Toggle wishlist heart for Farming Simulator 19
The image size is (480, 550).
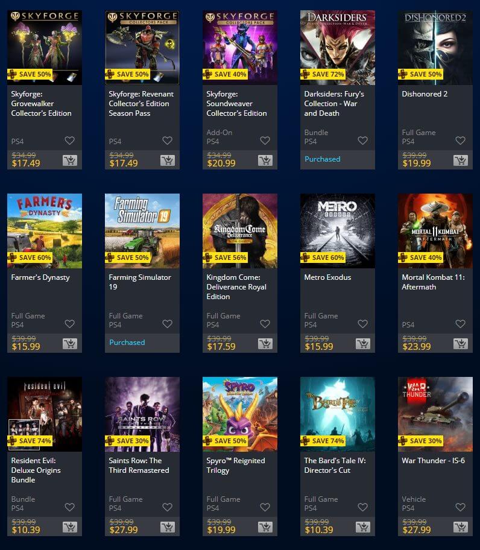click(167, 324)
